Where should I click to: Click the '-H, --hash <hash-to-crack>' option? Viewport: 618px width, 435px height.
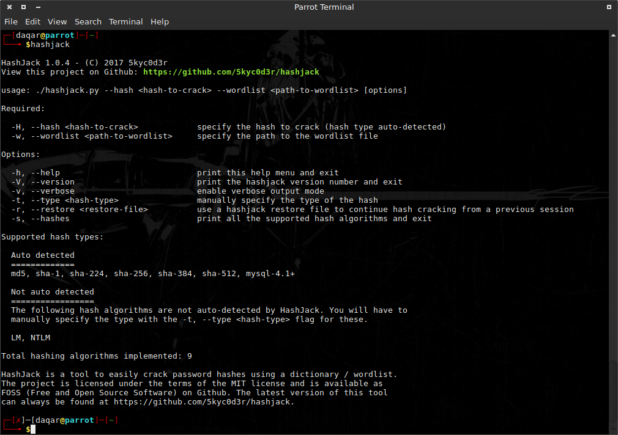75,127
